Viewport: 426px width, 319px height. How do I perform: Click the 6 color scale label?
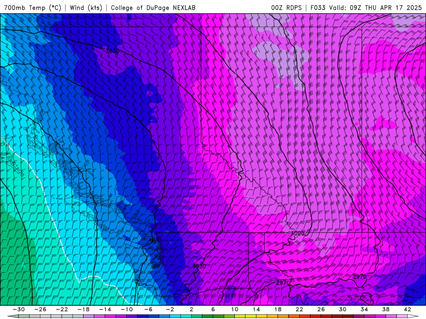pos(213,309)
